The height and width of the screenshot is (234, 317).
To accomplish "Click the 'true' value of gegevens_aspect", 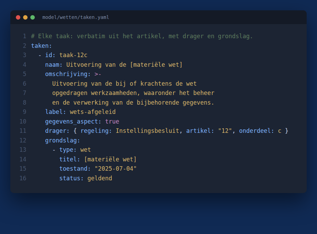I will pyautogui.click(x=112, y=121).
